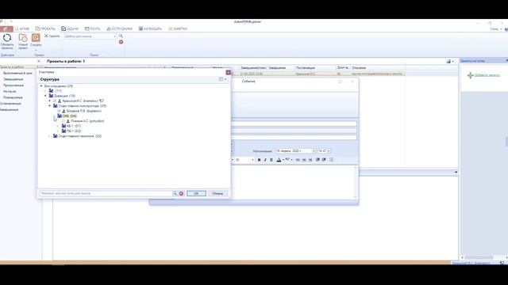Viewport: 508px width, 285px height.
Task: Open the reminder date dropdown
Action: [314, 151]
